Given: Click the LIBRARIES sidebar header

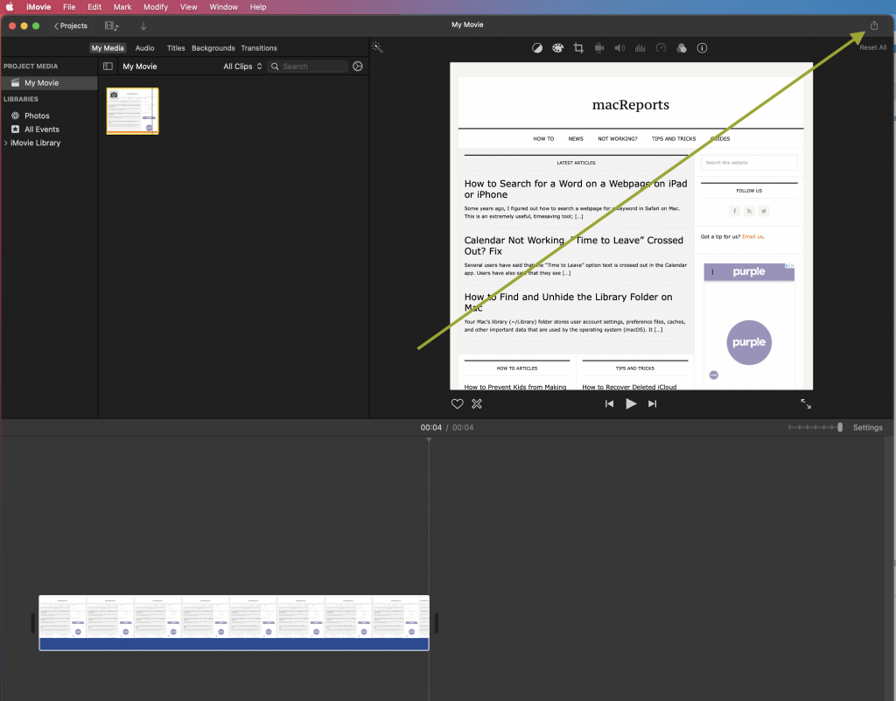Looking at the screenshot, I should [x=21, y=99].
